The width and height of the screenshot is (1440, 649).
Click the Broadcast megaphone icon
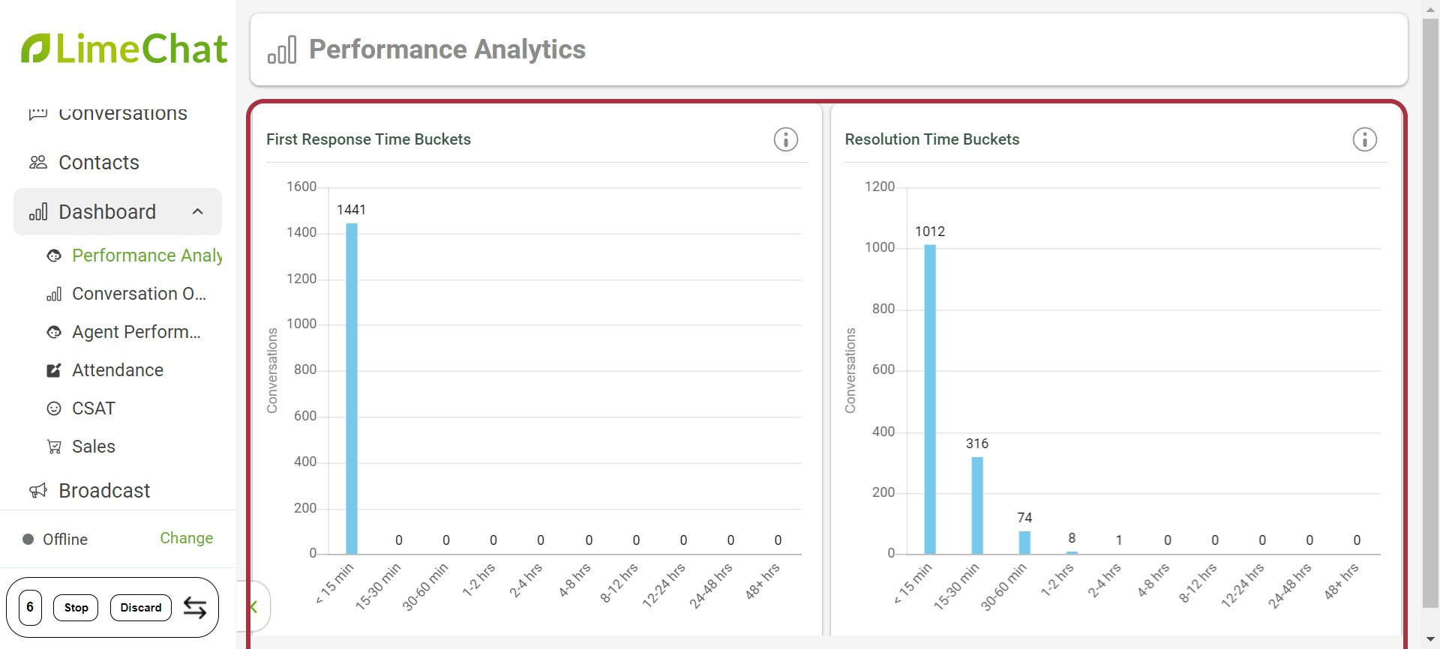tap(38, 491)
